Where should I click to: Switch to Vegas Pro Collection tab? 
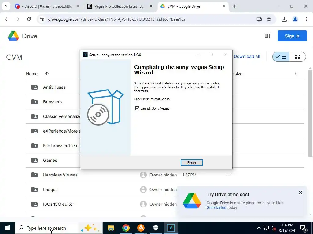[120, 6]
